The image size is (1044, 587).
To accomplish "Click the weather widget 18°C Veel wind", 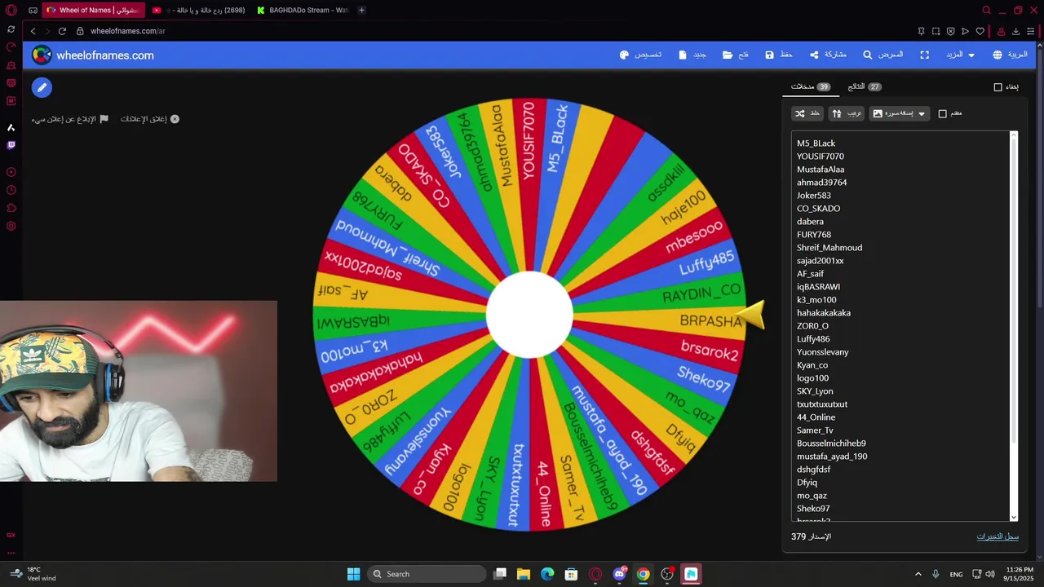I will (33, 574).
